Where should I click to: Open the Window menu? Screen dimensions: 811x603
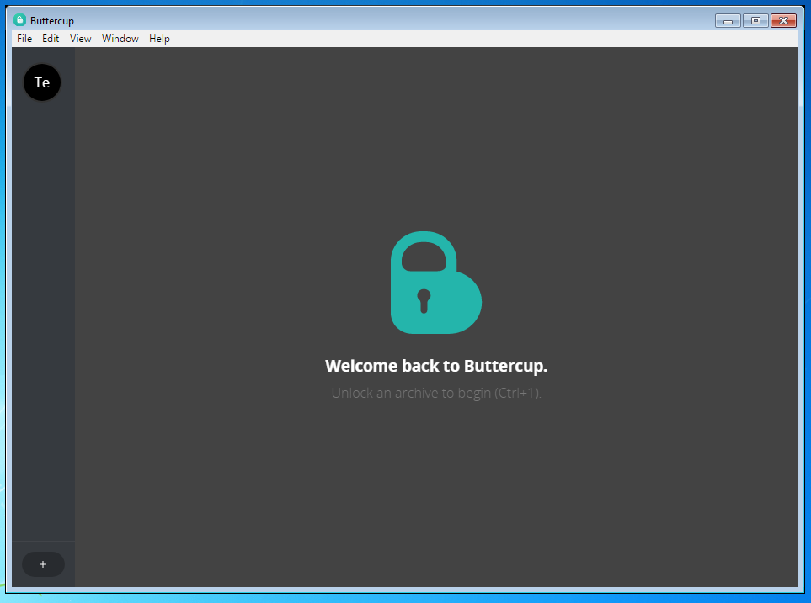pos(120,39)
